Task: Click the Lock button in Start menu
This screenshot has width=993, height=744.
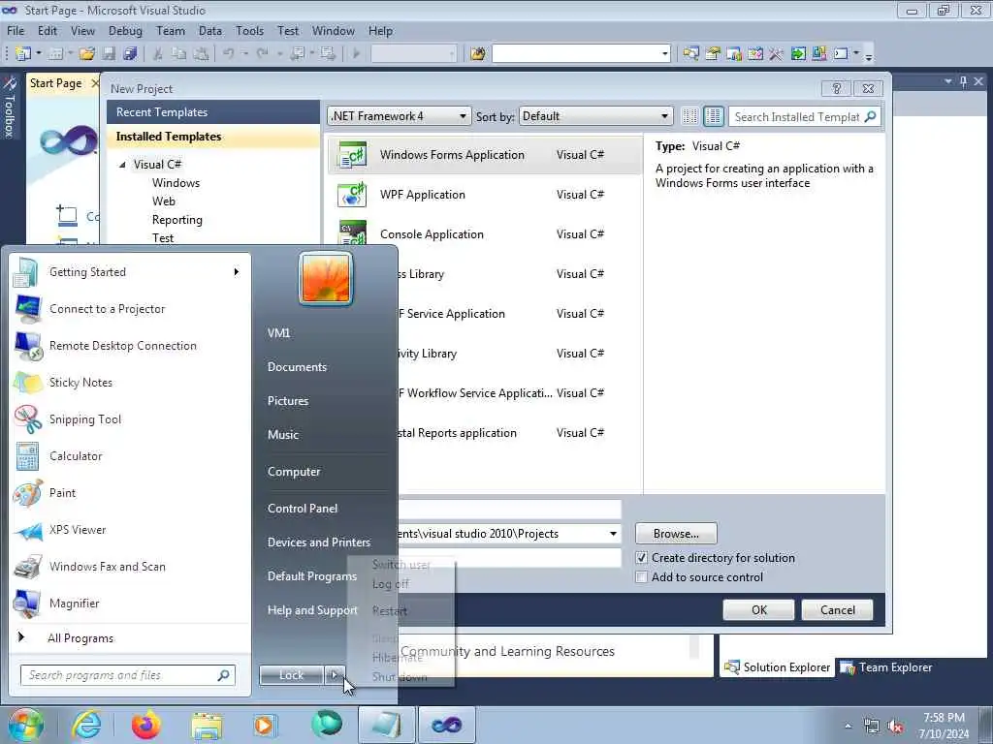Action: click(x=291, y=675)
